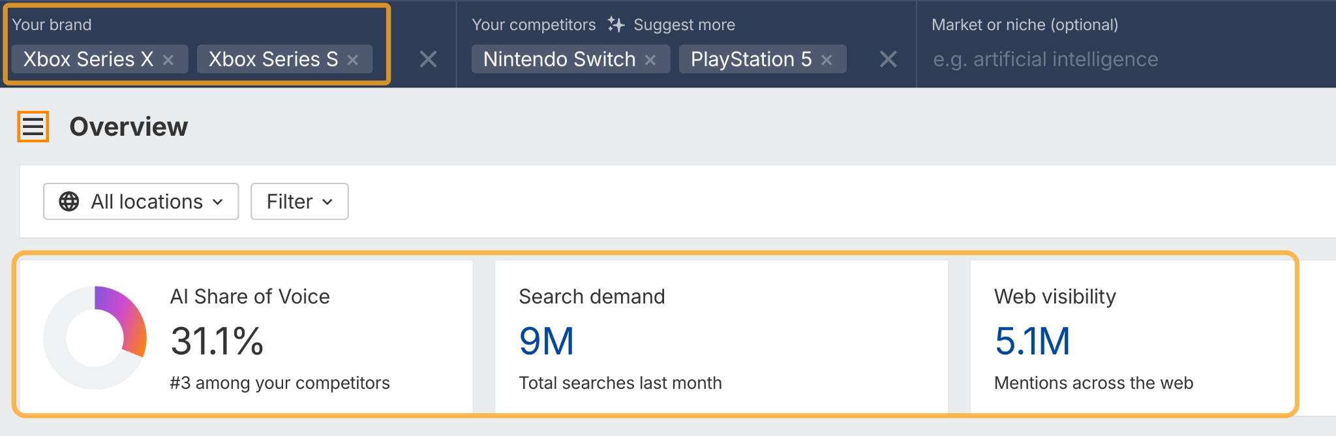The width and height of the screenshot is (1336, 436).
Task: Open the Search demand 9M value
Action: 546,341
